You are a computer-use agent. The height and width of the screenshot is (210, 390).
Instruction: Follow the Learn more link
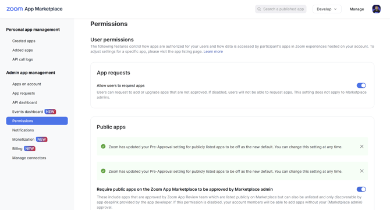tap(213, 51)
